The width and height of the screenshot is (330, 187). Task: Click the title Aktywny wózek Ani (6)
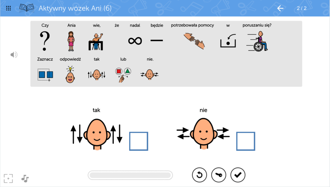[x=75, y=8]
